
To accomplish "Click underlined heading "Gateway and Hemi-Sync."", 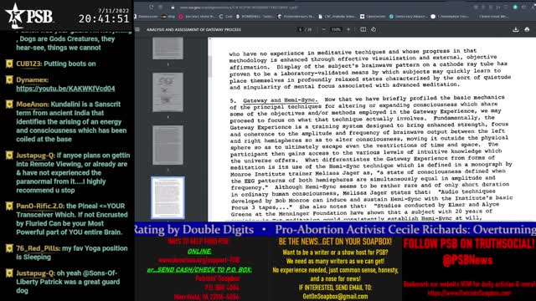I will click(x=281, y=100).
